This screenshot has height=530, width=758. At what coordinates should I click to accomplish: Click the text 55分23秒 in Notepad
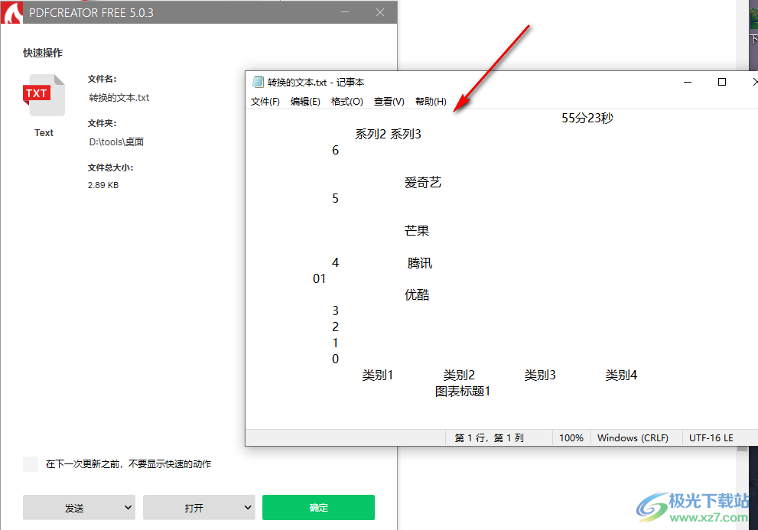[587, 118]
